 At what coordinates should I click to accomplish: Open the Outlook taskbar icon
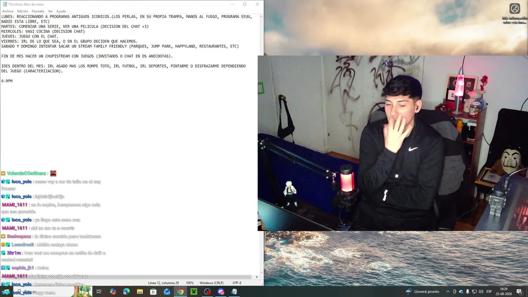coord(167,292)
